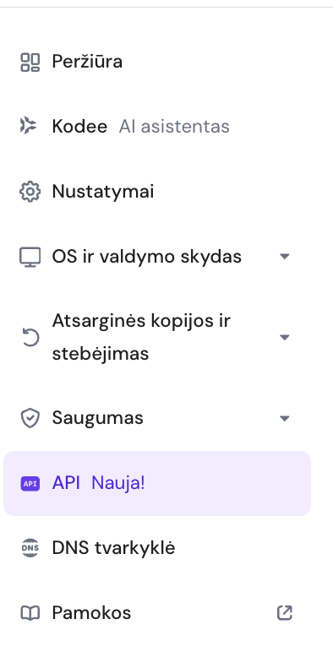Click the Nauja! label next to API
Viewport: 333px width, 657px height.
[117, 483]
